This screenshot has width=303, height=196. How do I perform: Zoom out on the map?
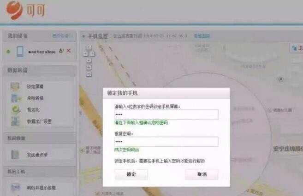(x=89, y=75)
